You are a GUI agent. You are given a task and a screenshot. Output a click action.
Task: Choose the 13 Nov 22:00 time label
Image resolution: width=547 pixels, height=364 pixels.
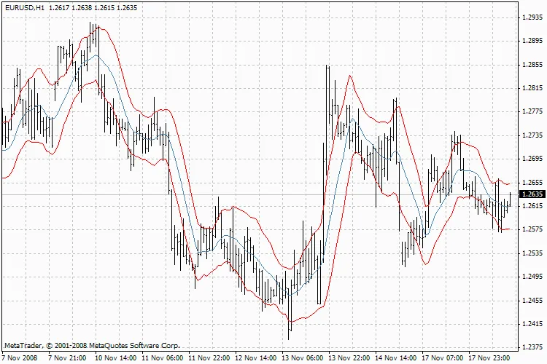tap(349, 358)
